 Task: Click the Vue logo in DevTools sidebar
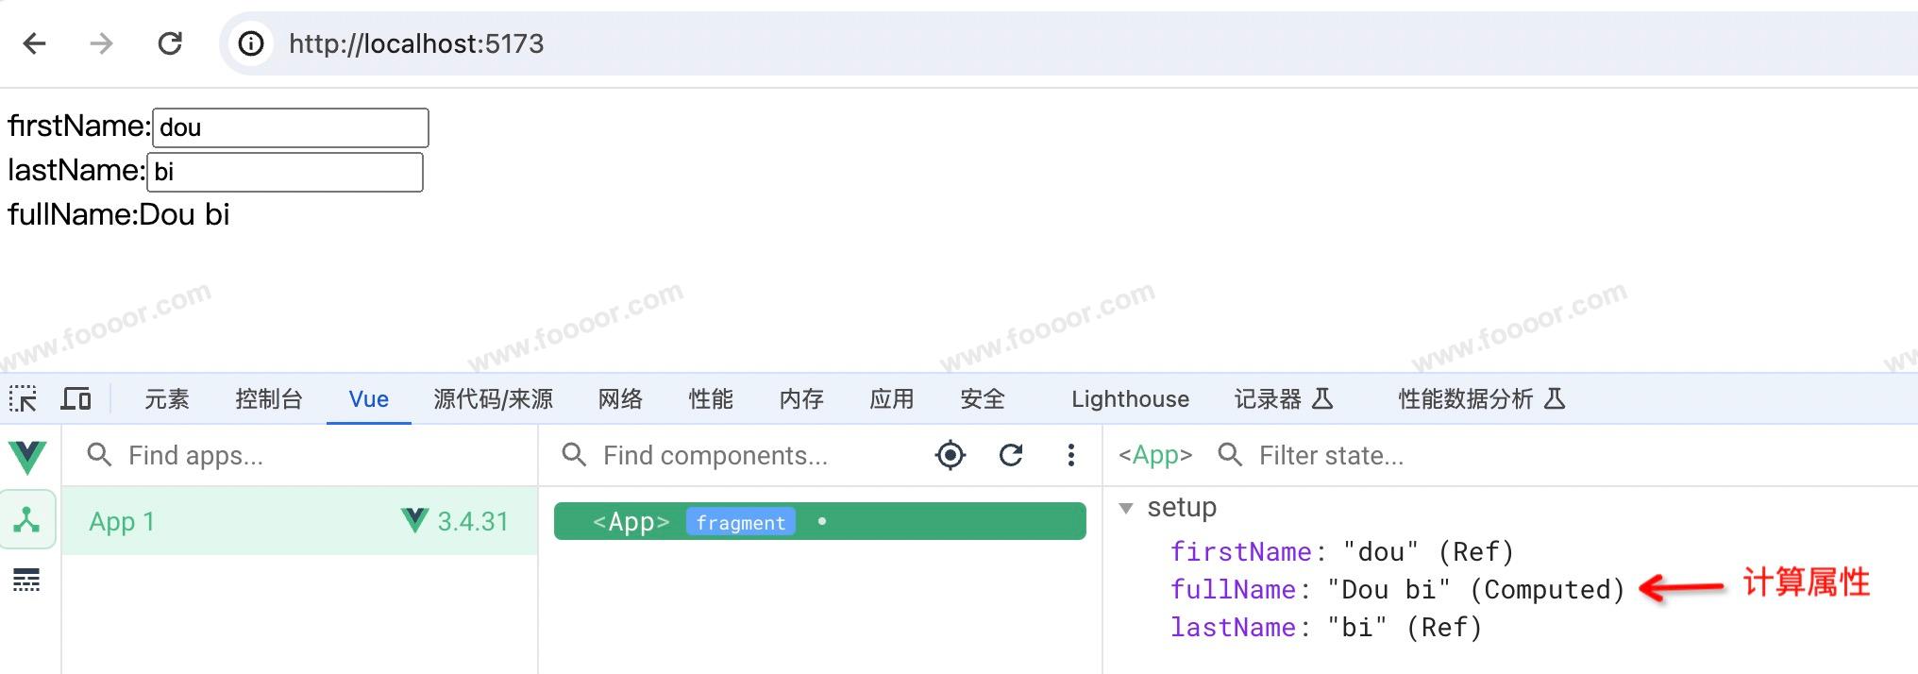point(28,457)
